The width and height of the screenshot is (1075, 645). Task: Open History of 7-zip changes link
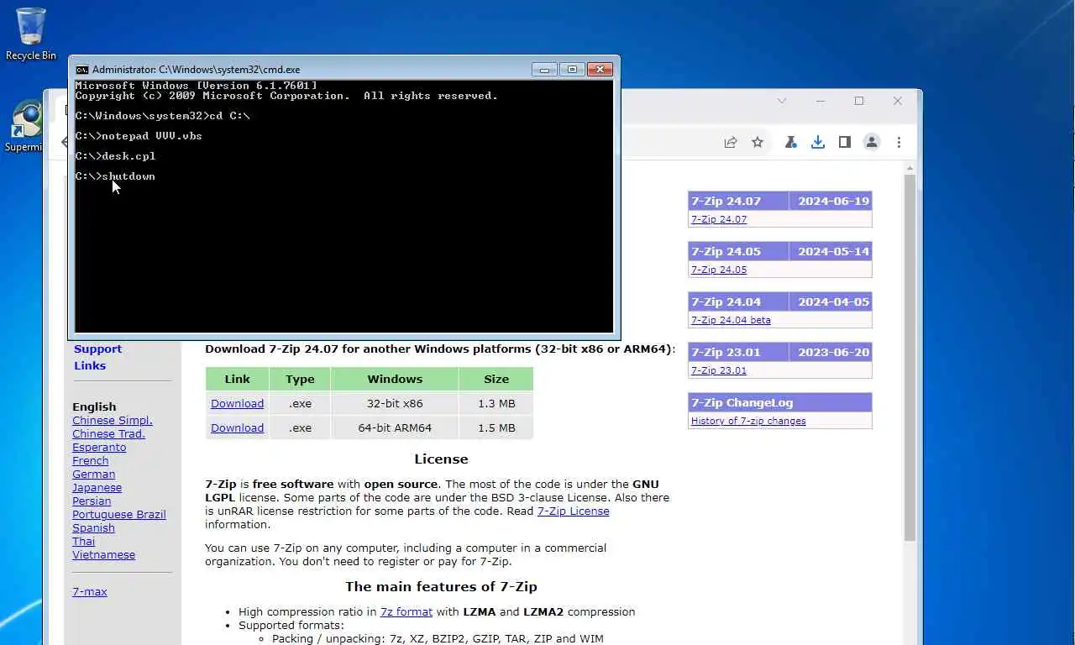pyautogui.click(x=748, y=421)
